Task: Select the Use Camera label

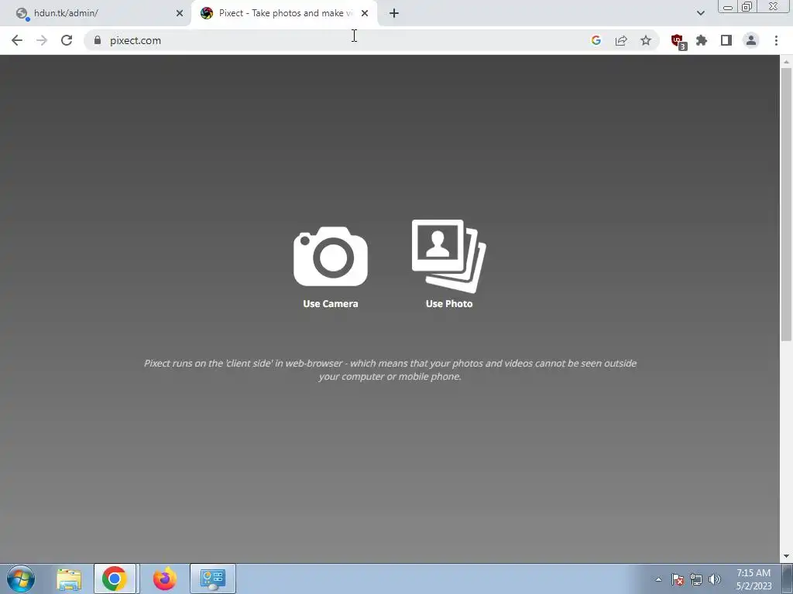Action: (x=330, y=303)
